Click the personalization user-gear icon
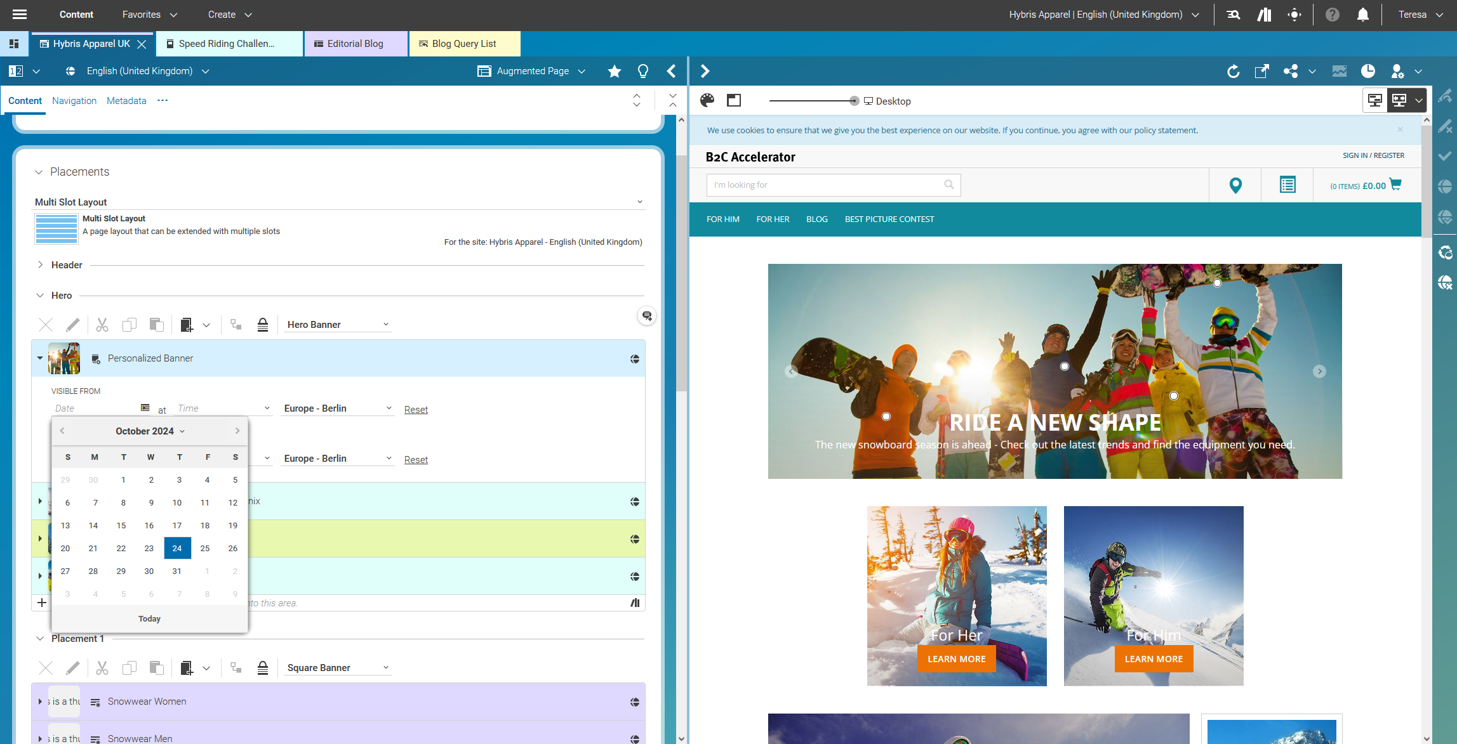1457x744 pixels. pyautogui.click(x=1397, y=71)
